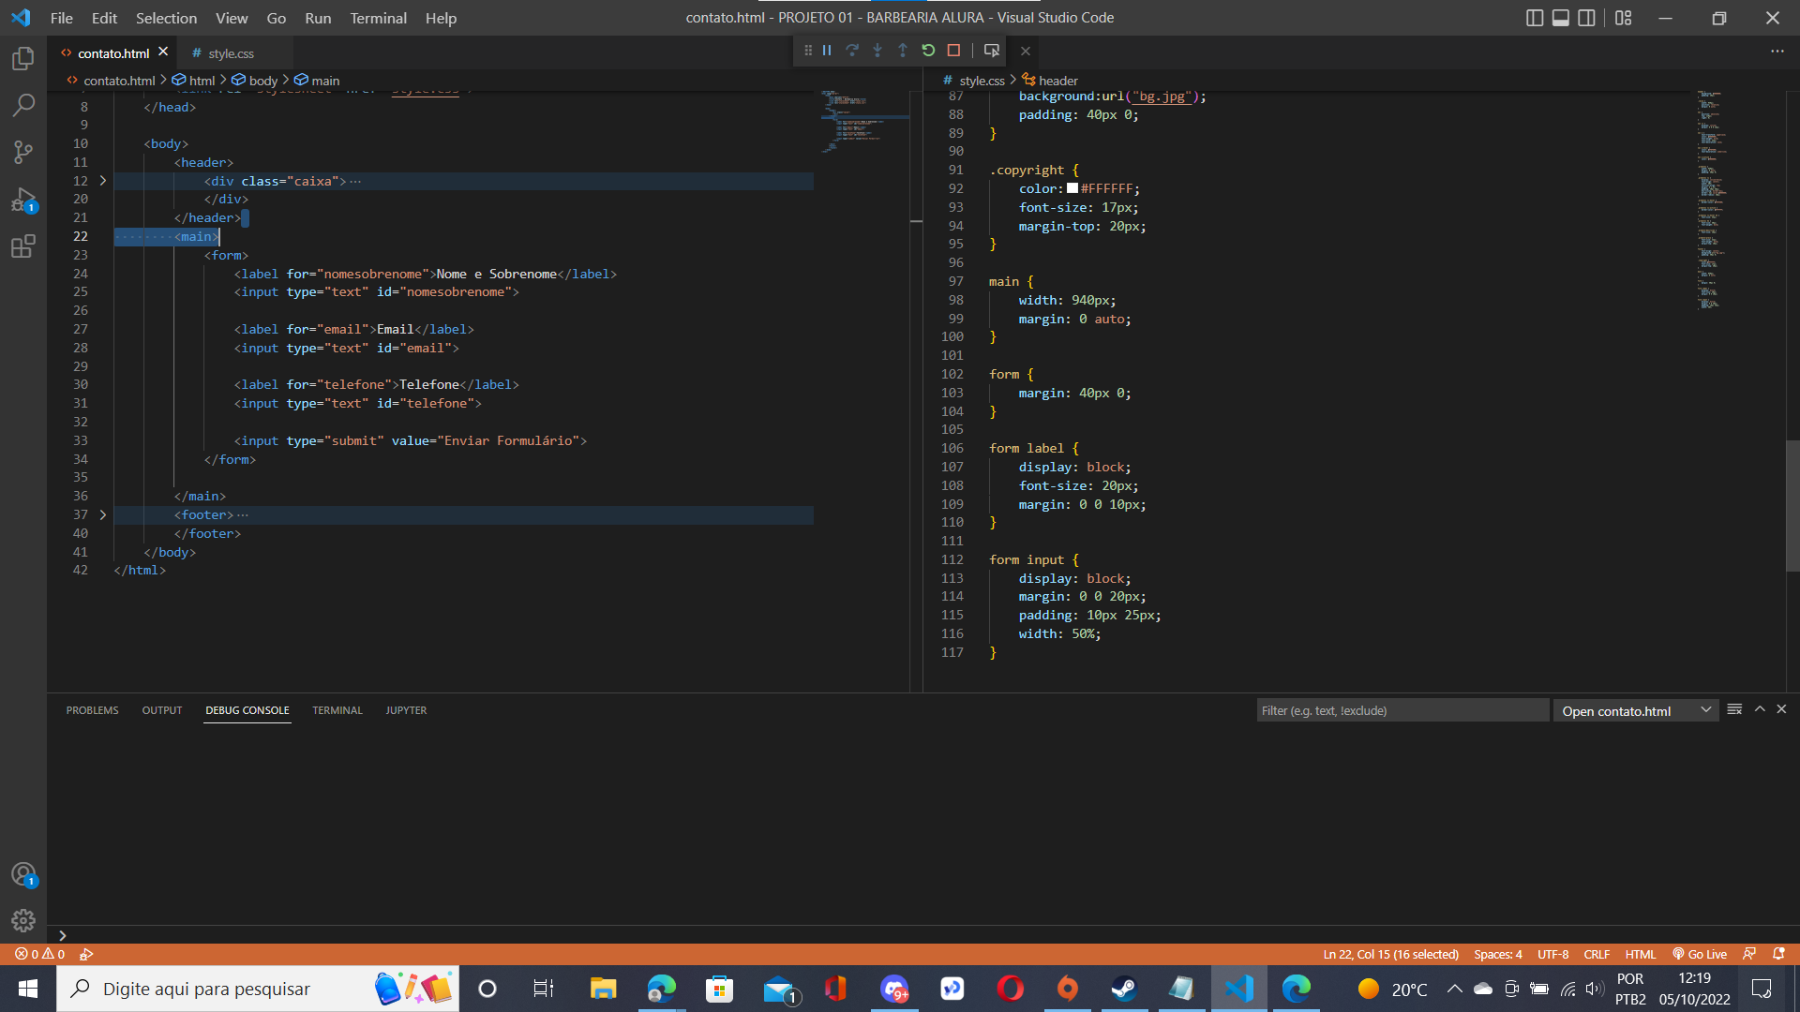Open the Run menu
The image size is (1800, 1012).
318,18
